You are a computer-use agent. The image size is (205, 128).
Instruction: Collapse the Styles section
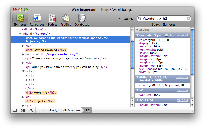click(137, 30)
